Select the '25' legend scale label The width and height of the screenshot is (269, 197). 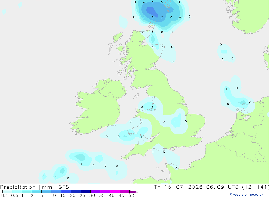coord(82,195)
